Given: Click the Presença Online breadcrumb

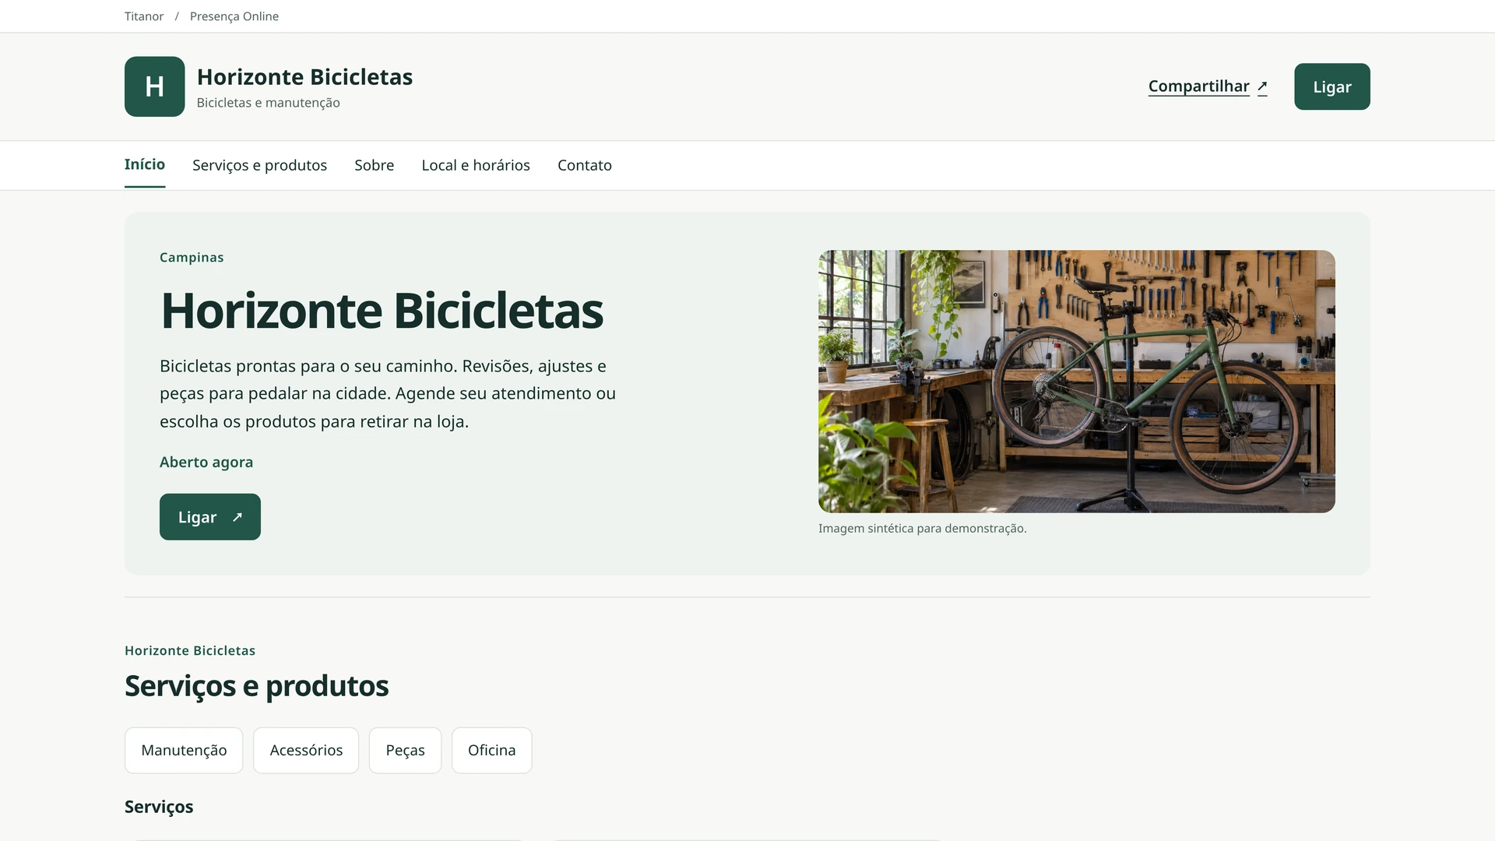Looking at the screenshot, I should click(234, 16).
